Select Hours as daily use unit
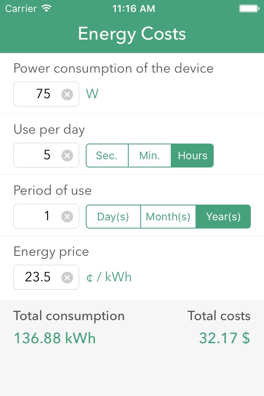 click(x=192, y=156)
